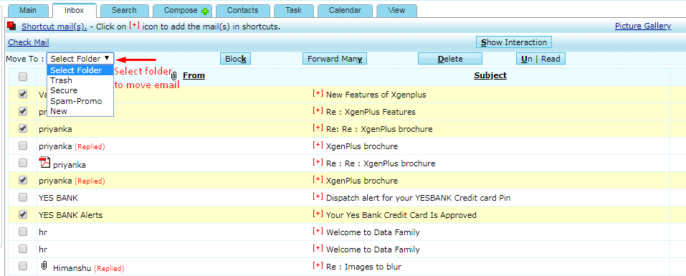Switch to the Inbox tab

coord(74,11)
